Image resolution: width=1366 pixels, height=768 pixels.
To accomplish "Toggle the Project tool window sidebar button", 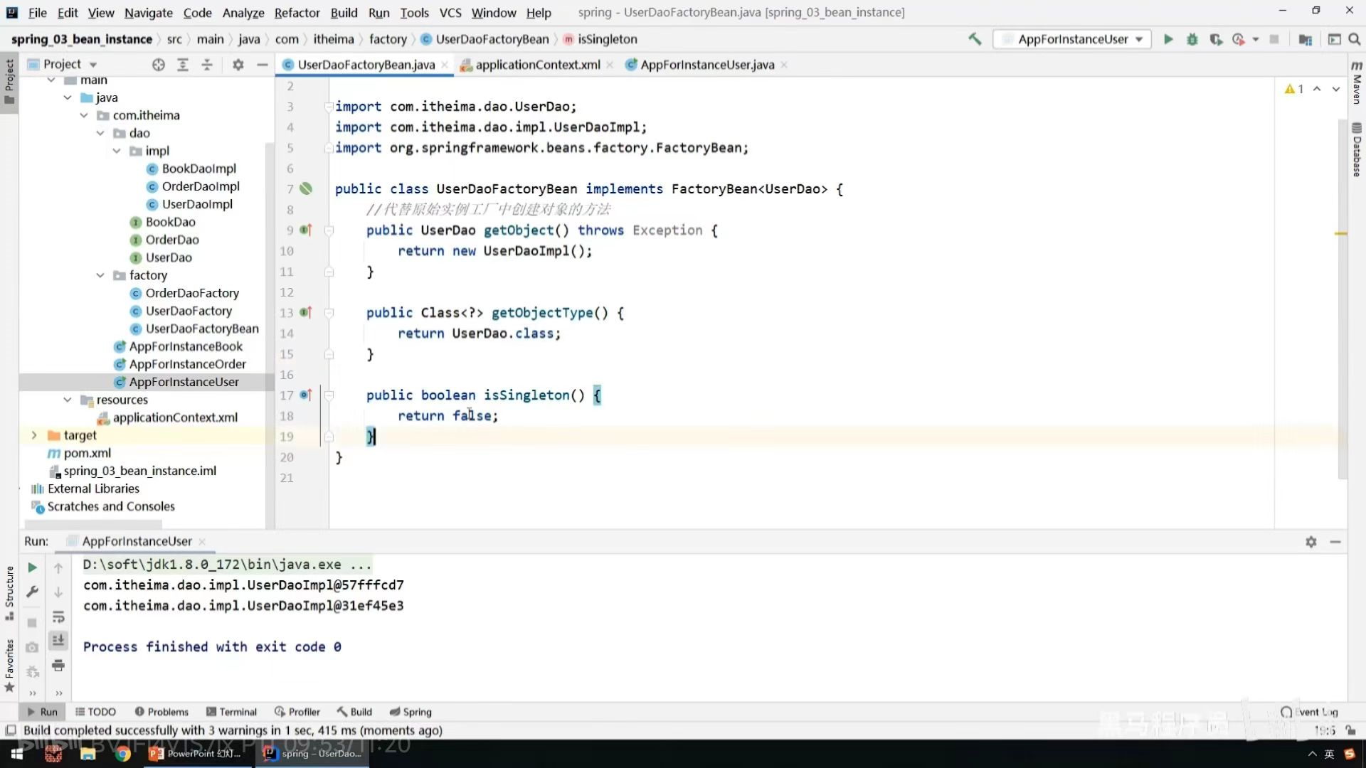I will (9, 80).
